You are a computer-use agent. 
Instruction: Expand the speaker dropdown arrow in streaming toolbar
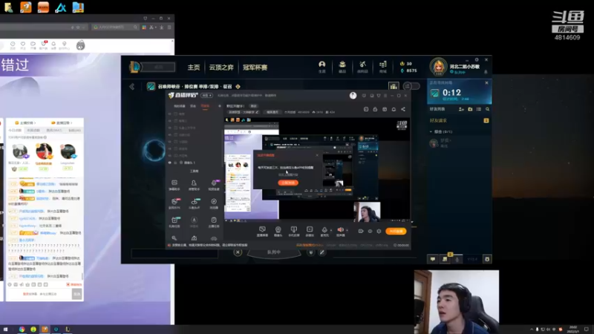tap(347, 230)
